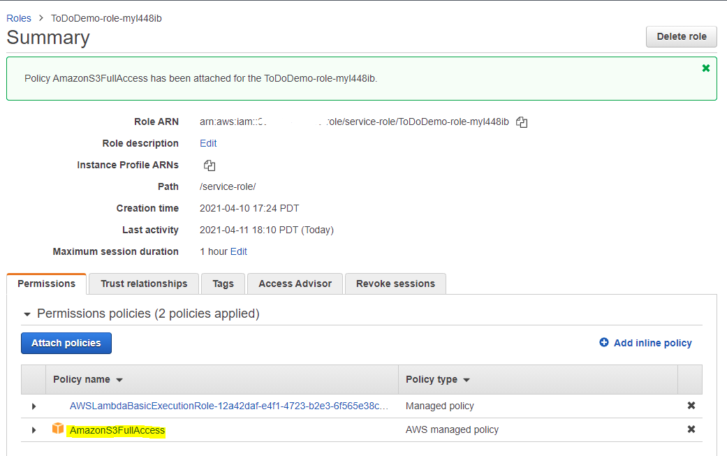
Task: Sort by Policy name column
Action: click(87, 380)
